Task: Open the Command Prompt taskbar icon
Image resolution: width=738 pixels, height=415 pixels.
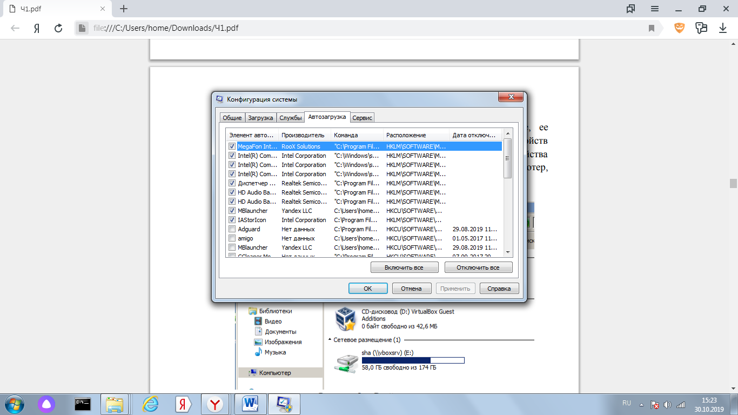Action: (x=82, y=404)
